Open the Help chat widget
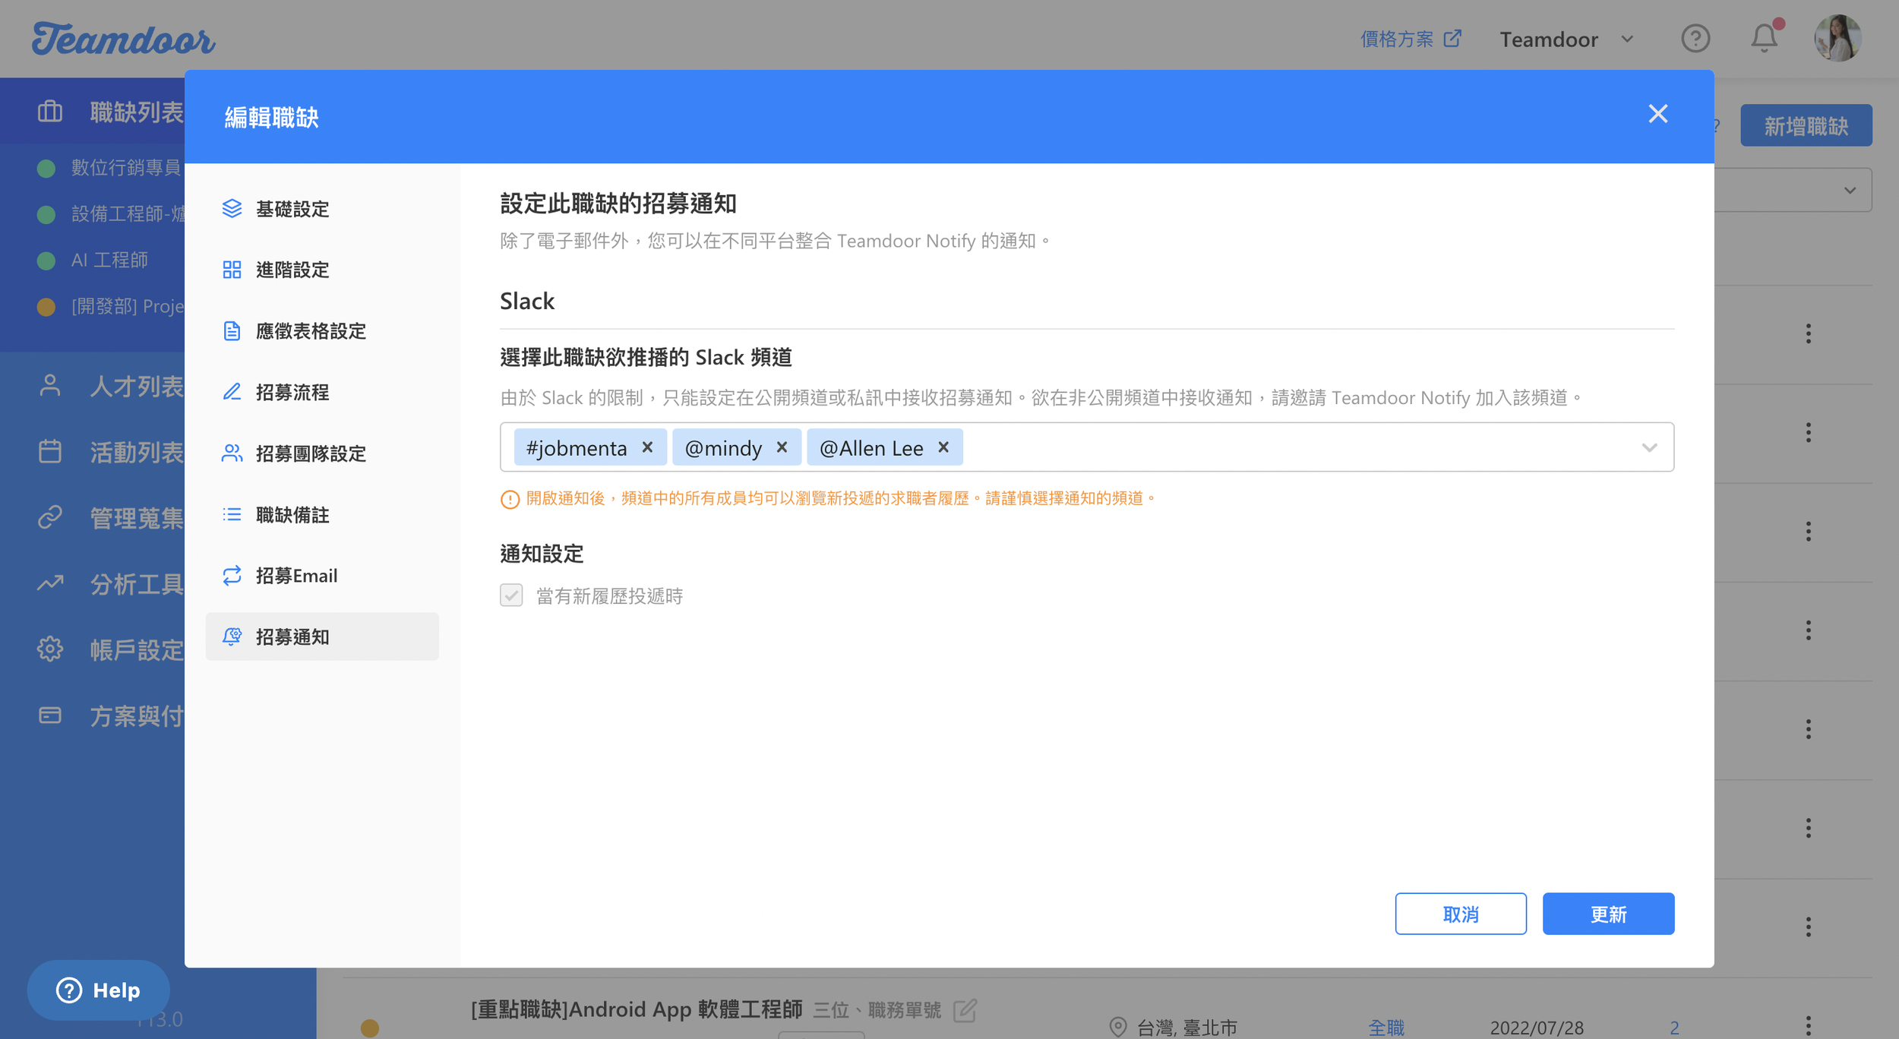Viewport: 1899px width, 1039px height. click(x=99, y=990)
